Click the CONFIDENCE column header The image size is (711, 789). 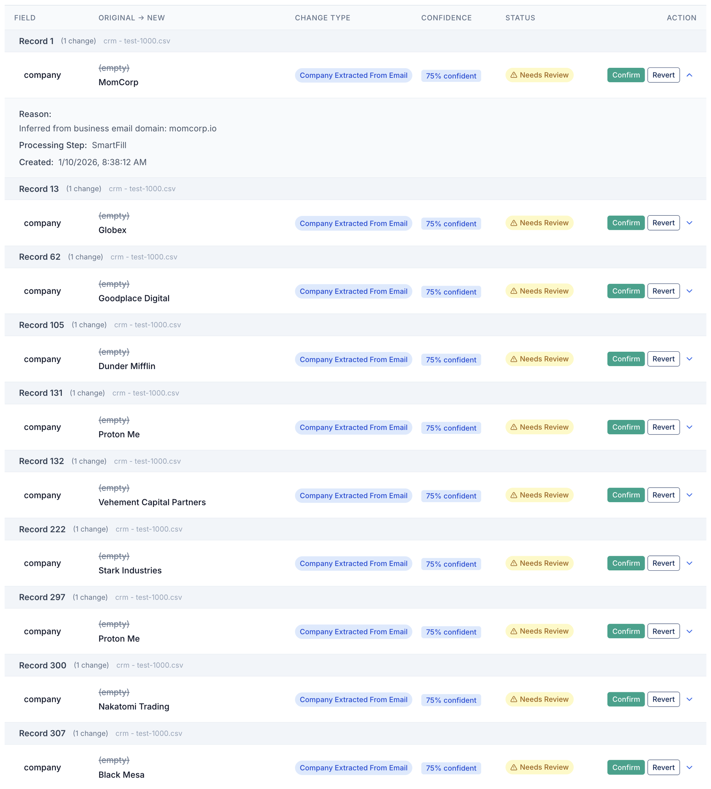447,17
